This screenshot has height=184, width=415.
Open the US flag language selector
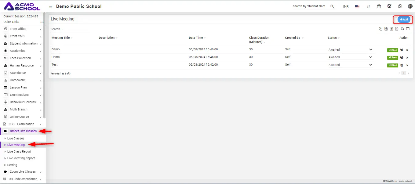(x=357, y=6)
